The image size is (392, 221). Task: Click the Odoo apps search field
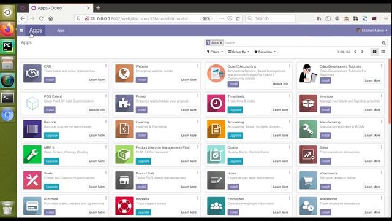pyautogui.click(x=302, y=43)
